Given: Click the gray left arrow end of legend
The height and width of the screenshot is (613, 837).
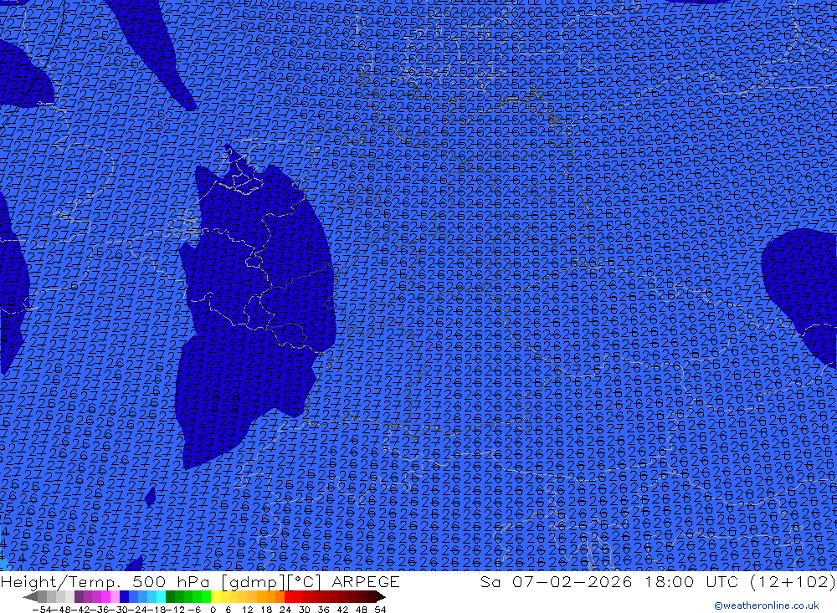Looking at the screenshot, I should click(30, 596).
